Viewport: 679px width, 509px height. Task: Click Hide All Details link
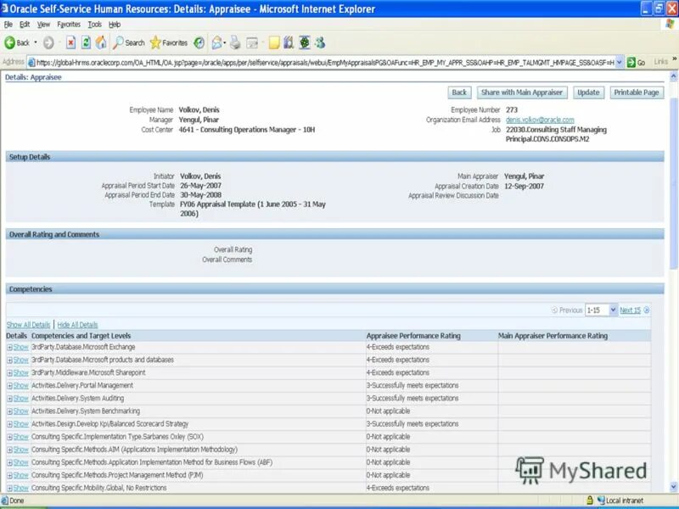(x=77, y=325)
